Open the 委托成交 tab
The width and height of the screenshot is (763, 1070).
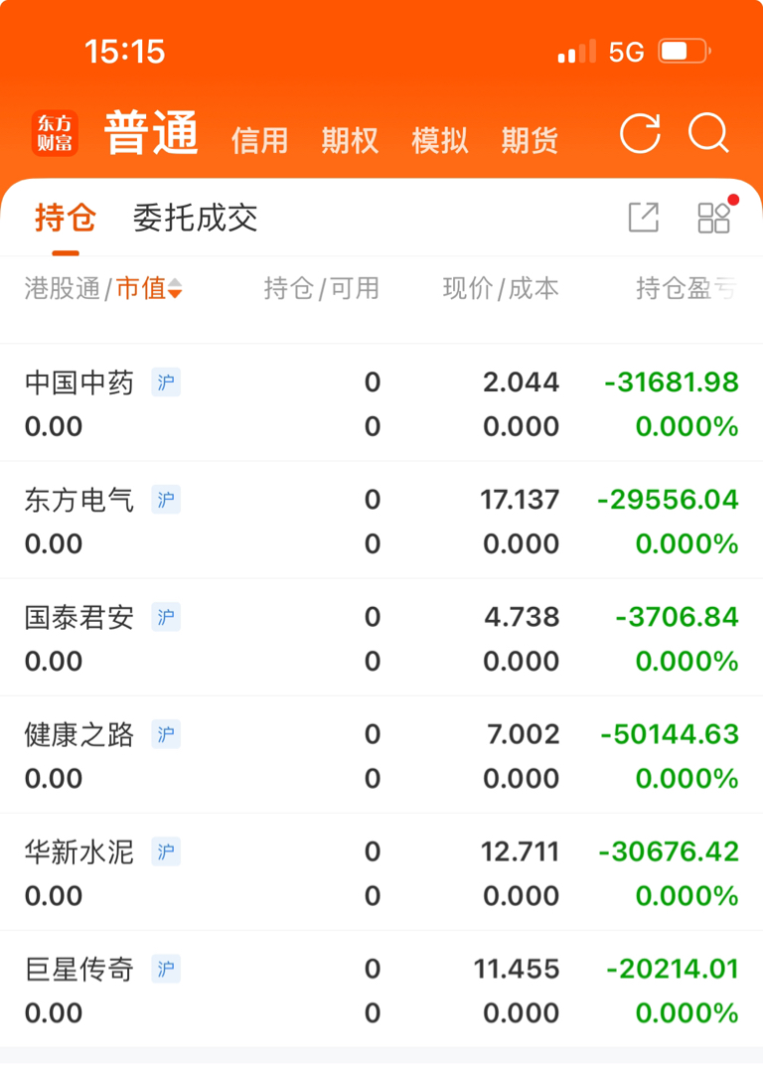coord(195,218)
